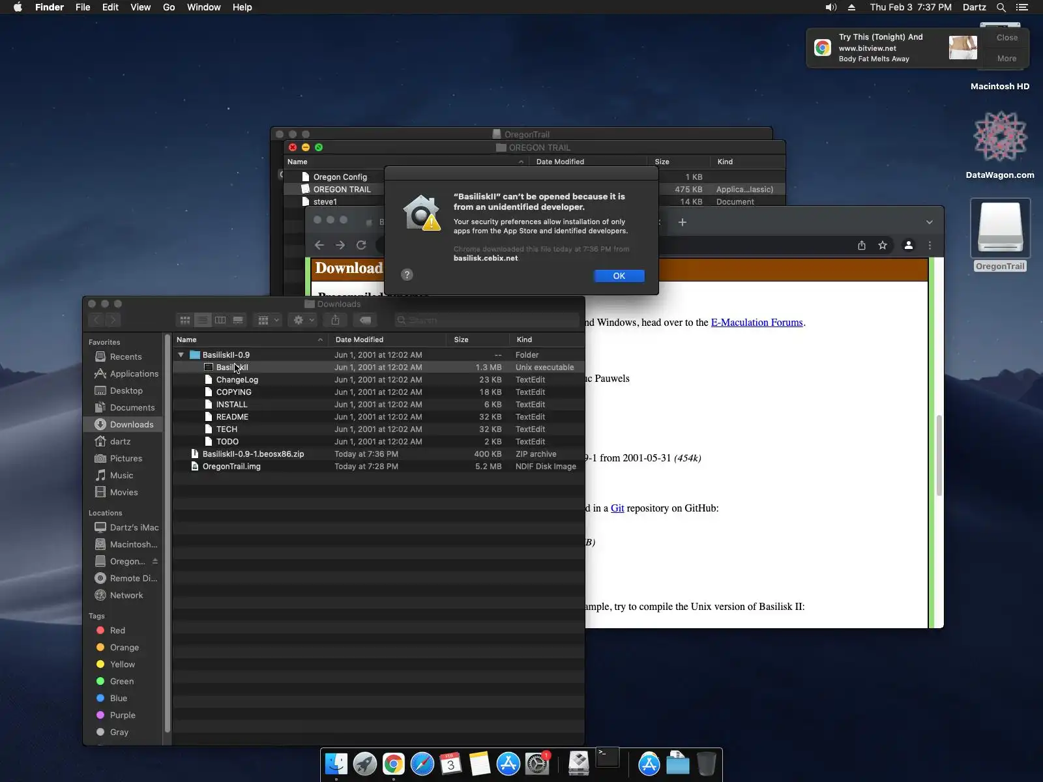Open Movies in Finder sidebar

click(x=124, y=492)
